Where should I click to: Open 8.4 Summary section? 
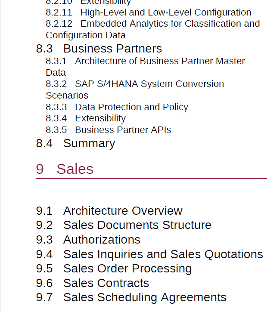point(75,143)
